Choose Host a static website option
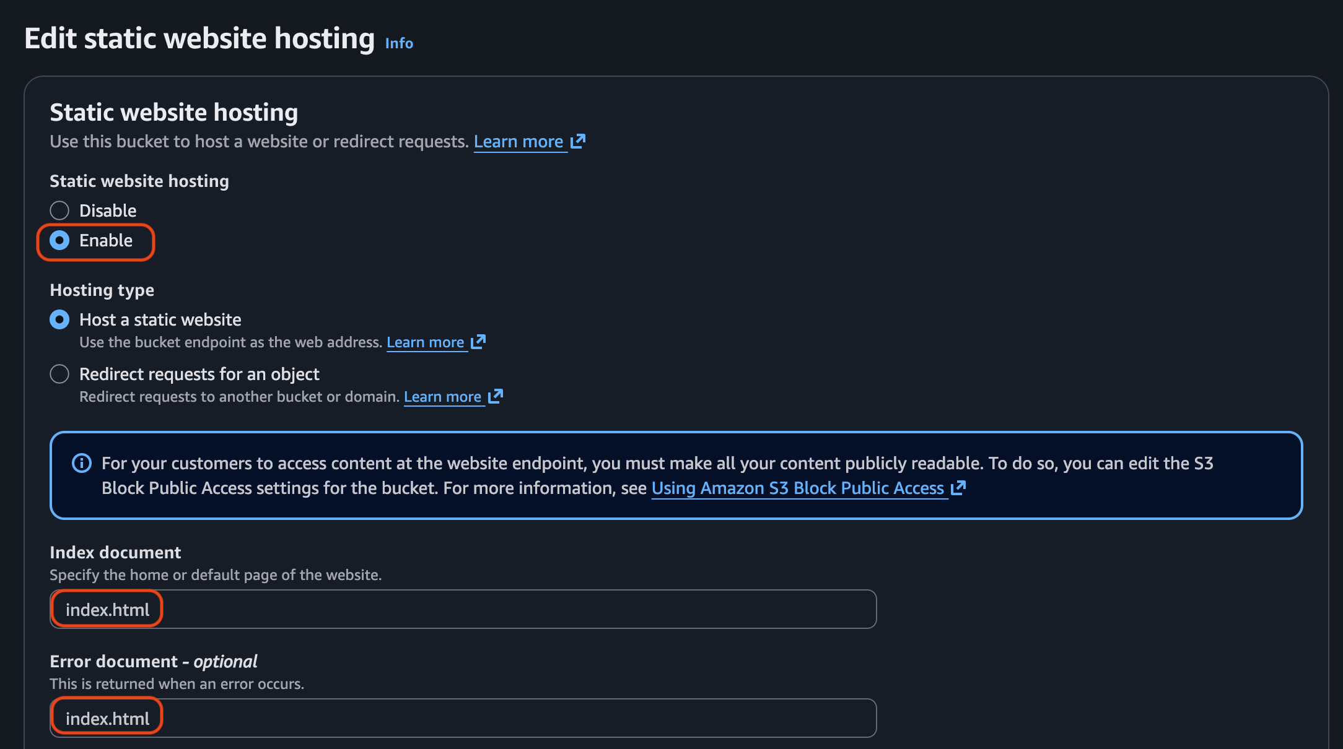Image resolution: width=1343 pixels, height=749 pixels. (x=59, y=319)
